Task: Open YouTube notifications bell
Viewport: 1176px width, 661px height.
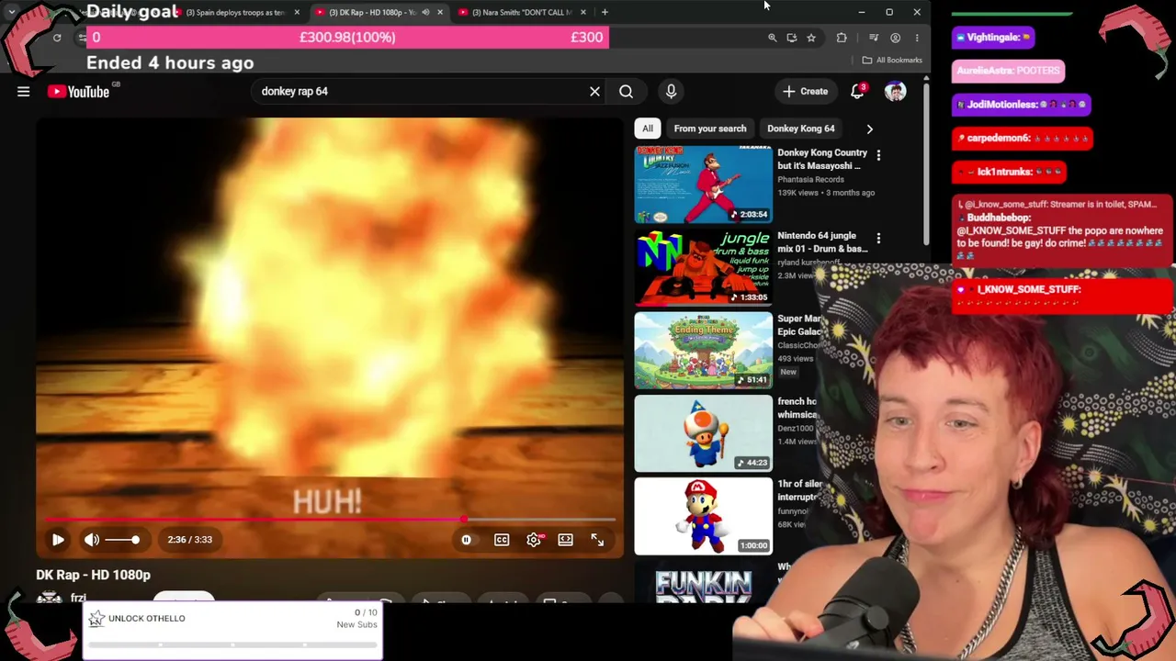Action: coord(857,91)
